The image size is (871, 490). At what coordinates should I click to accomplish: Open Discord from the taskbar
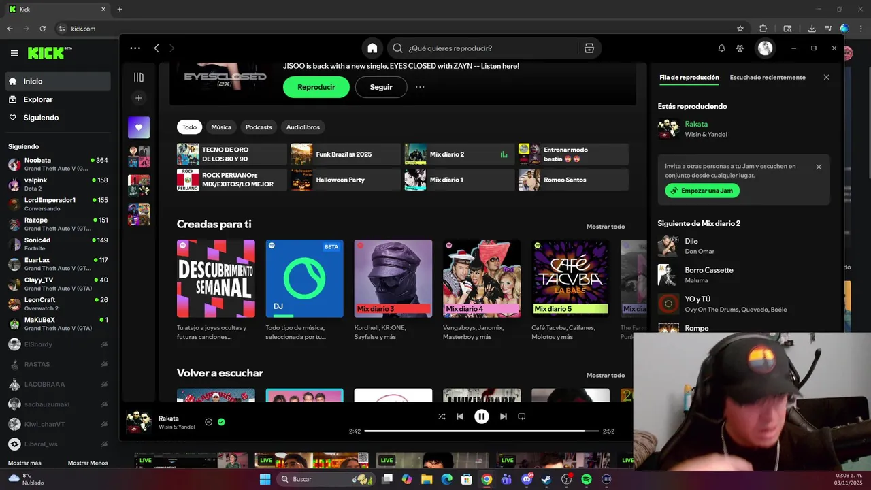click(x=527, y=479)
